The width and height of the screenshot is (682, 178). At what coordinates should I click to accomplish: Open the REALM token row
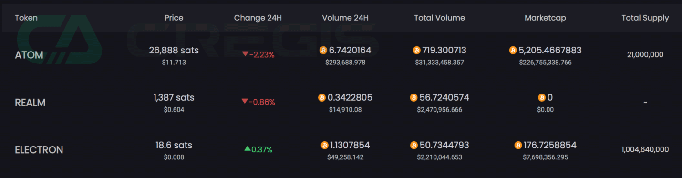click(x=341, y=102)
